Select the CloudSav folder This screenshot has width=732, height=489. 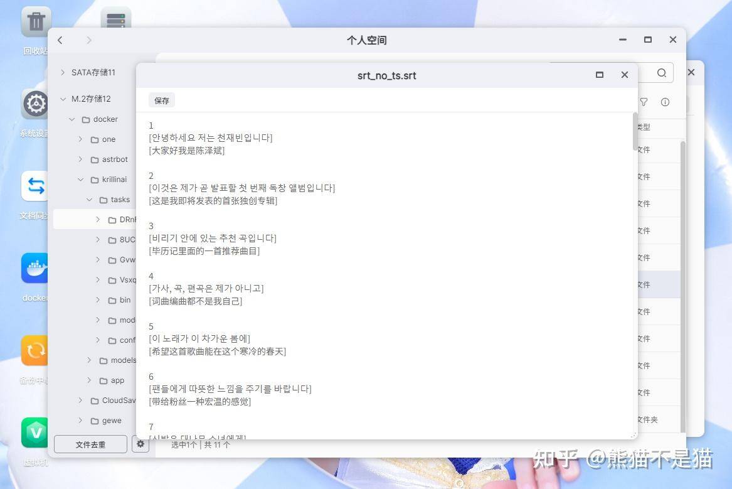tap(114, 400)
